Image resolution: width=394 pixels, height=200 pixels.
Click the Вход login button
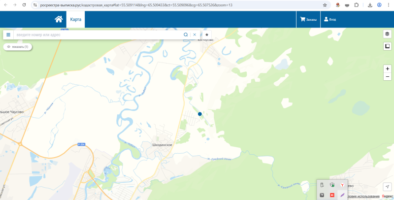click(x=330, y=19)
